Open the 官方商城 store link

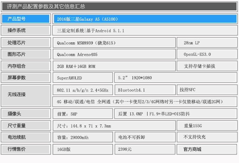pos(207,149)
